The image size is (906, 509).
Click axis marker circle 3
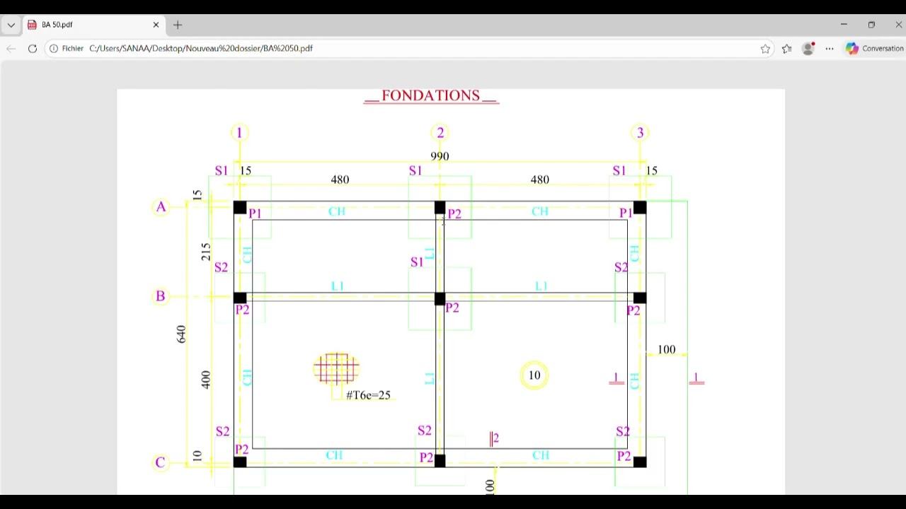coord(640,133)
